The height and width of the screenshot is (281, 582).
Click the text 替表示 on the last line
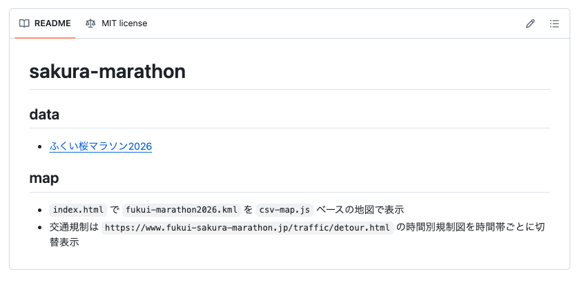(x=64, y=242)
